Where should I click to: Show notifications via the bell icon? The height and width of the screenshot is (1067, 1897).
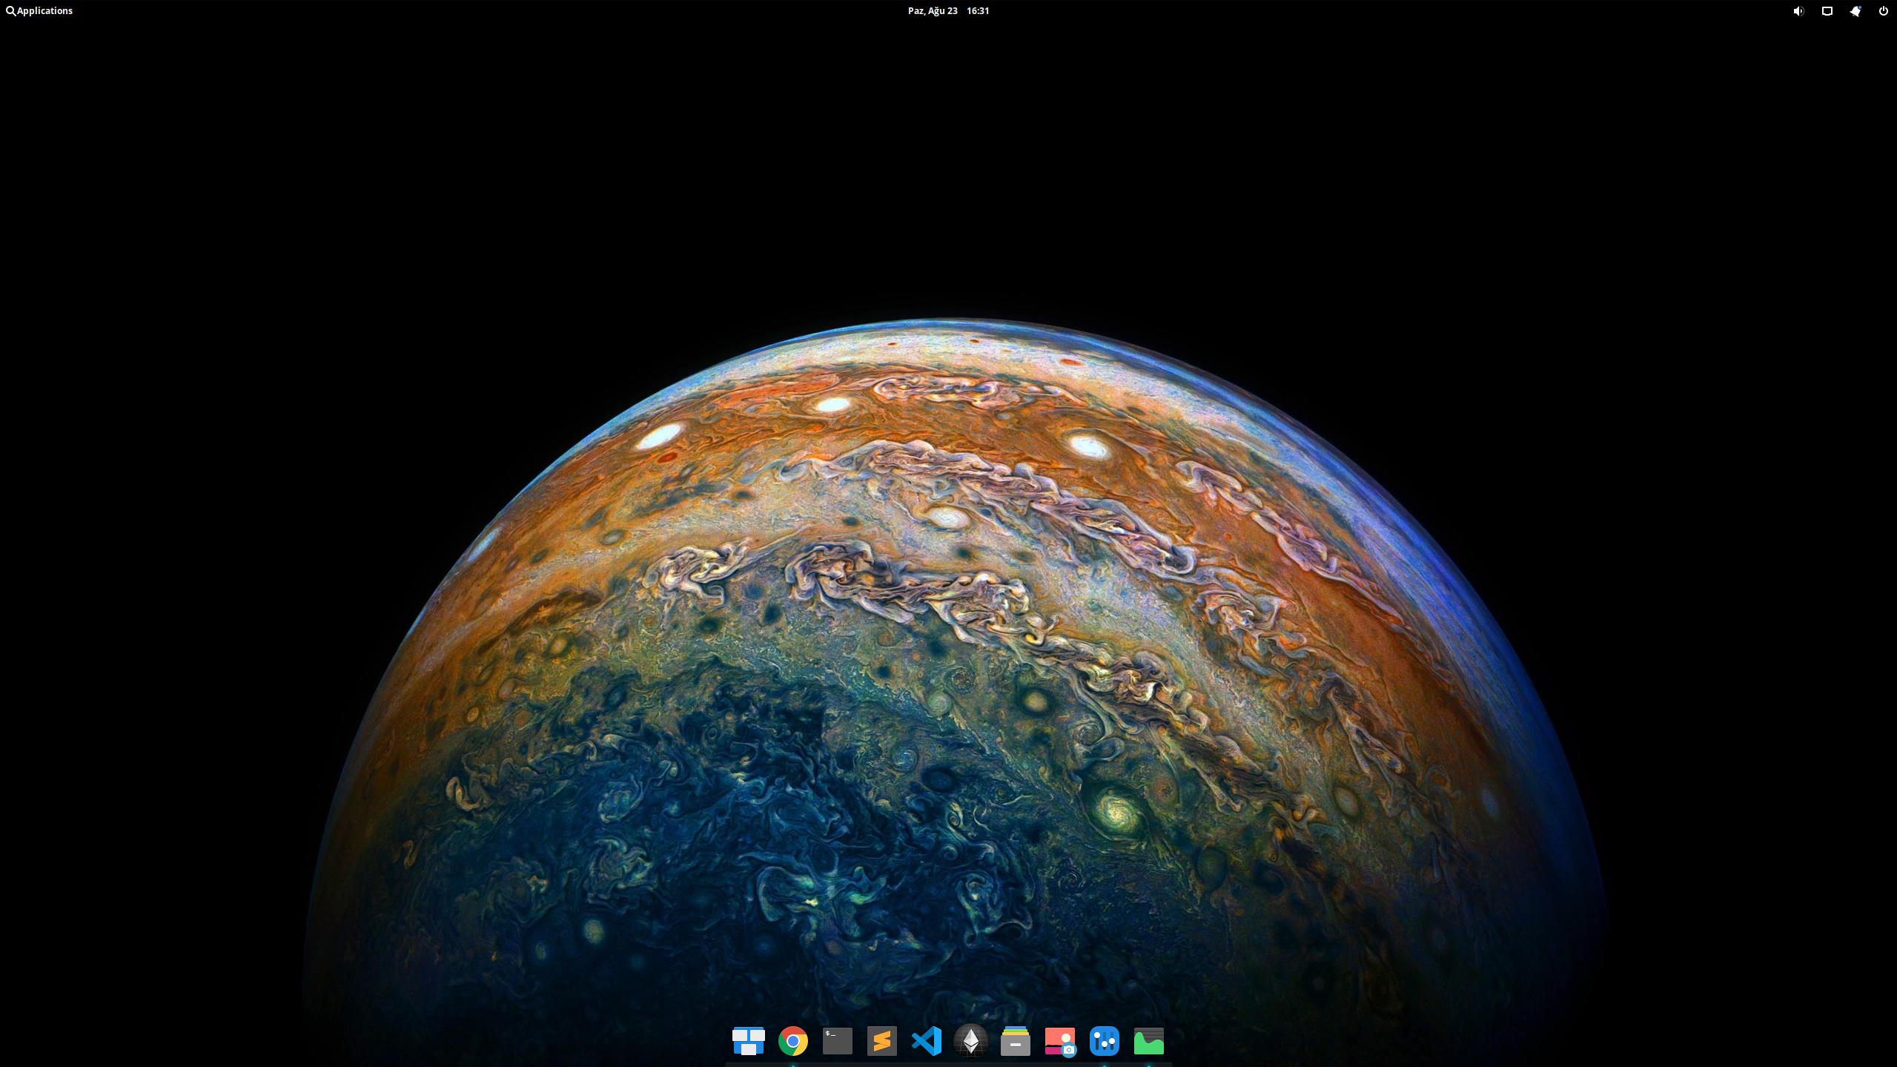click(1855, 10)
